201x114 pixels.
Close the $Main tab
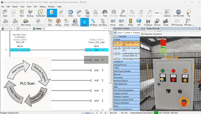click(x=43, y=28)
